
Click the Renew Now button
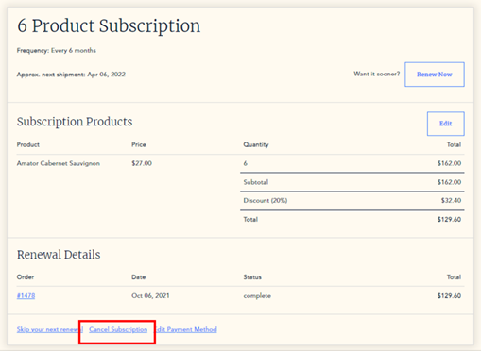tap(435, 75)
